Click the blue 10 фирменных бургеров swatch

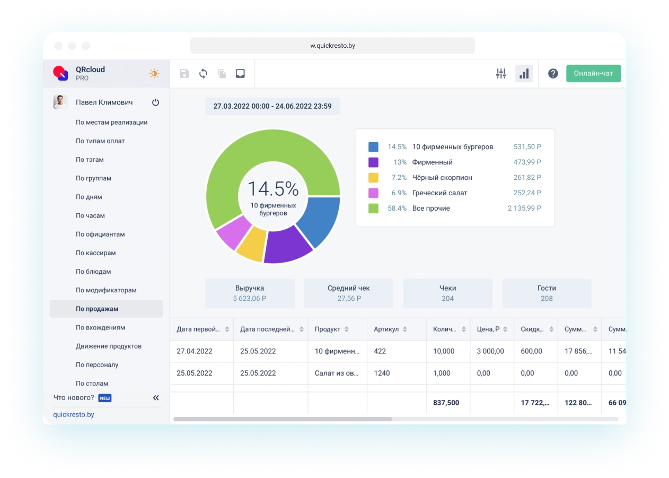click(x=373, y=147)
